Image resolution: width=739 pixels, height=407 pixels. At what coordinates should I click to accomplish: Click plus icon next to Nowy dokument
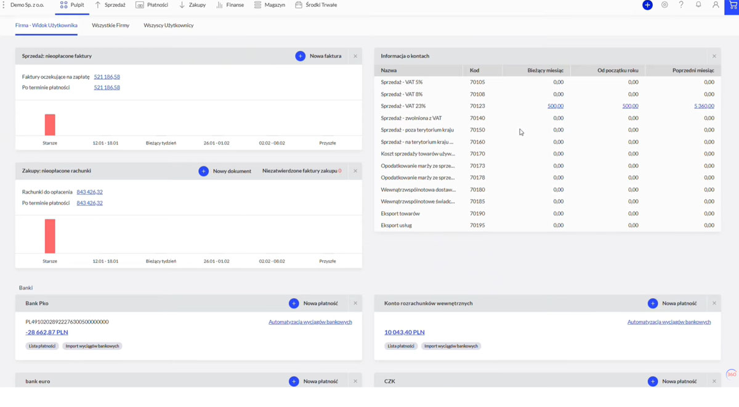[203, 171]
